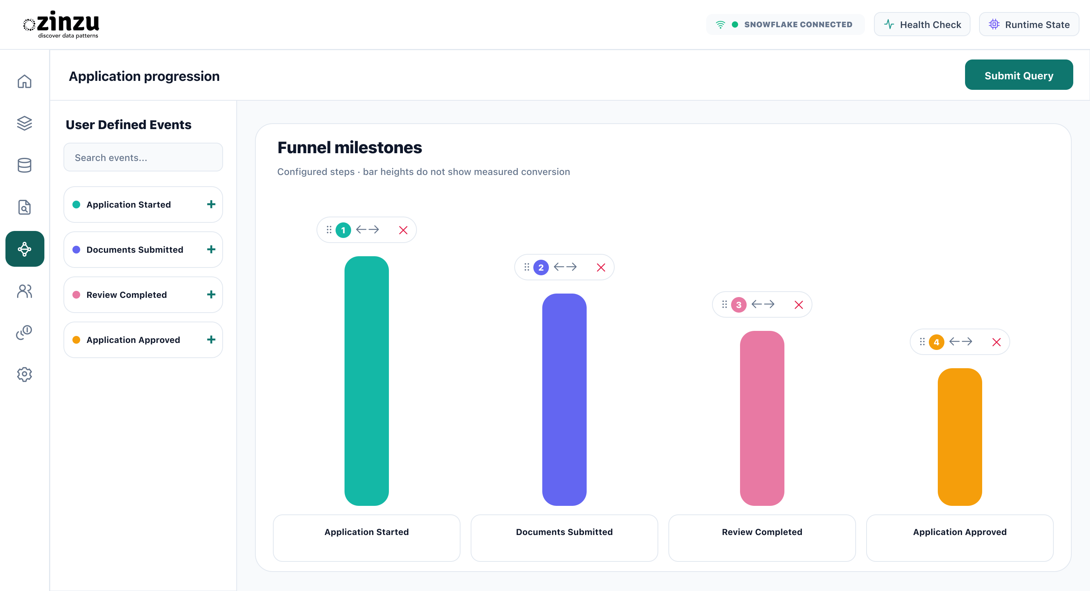Click the teal Application Started bar
The image size is (1090, 591).
coord(366,381)
